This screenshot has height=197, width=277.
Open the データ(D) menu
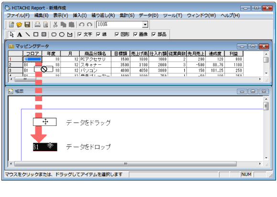tap(149, 16)
